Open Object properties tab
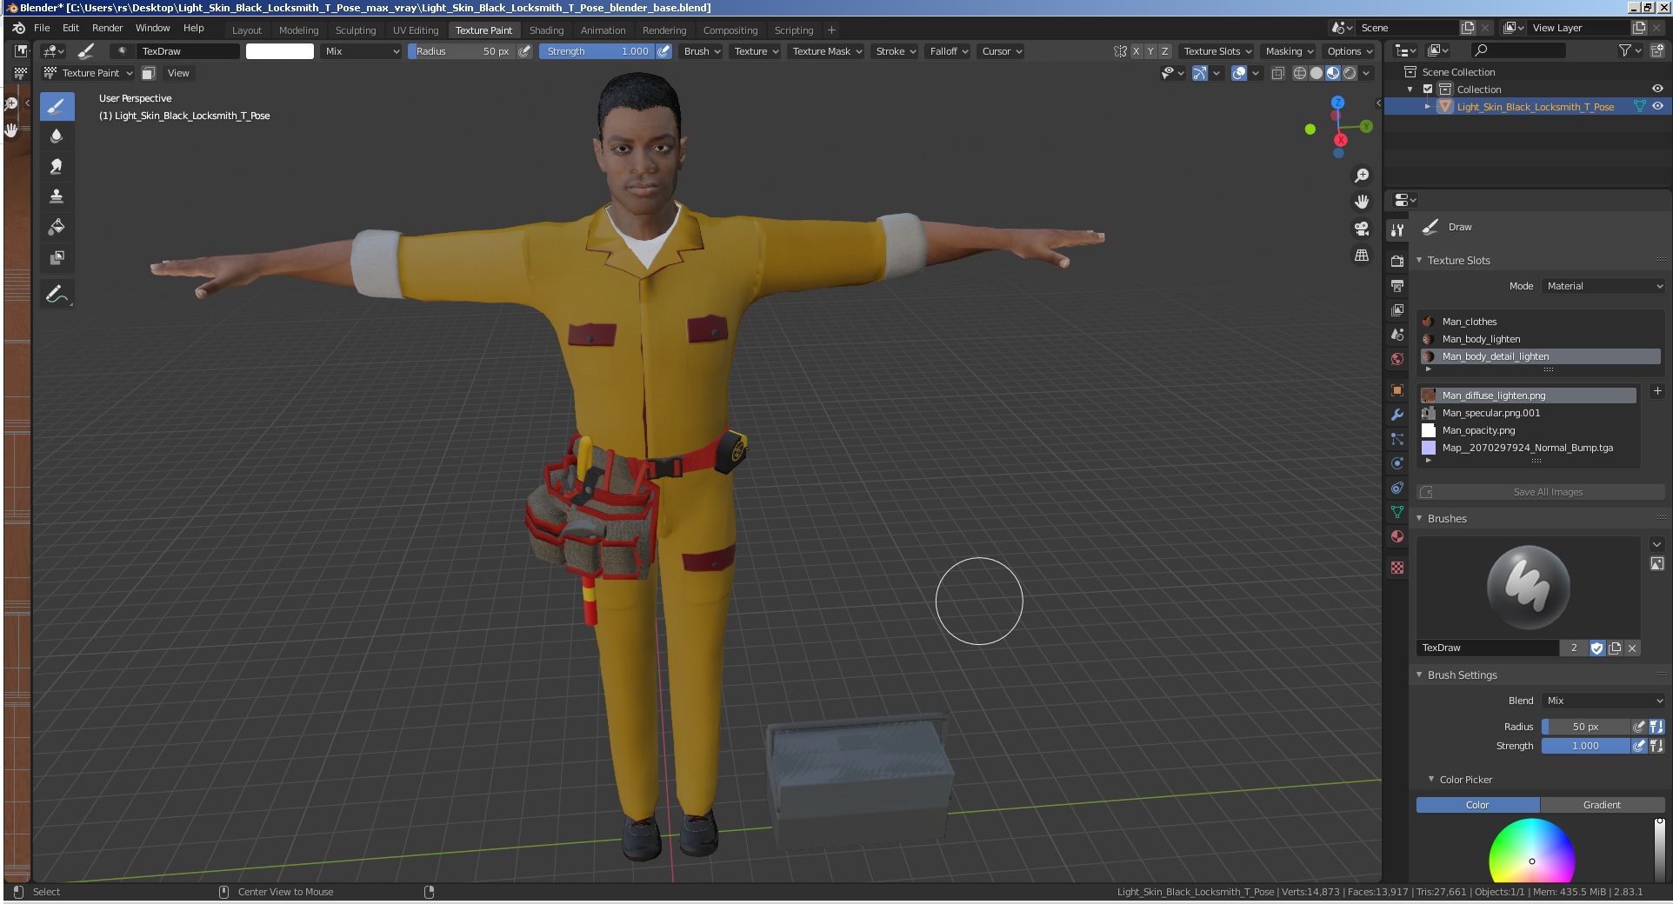The image size is (1673, 904). pyautogui.click(x=1397, y=390)
